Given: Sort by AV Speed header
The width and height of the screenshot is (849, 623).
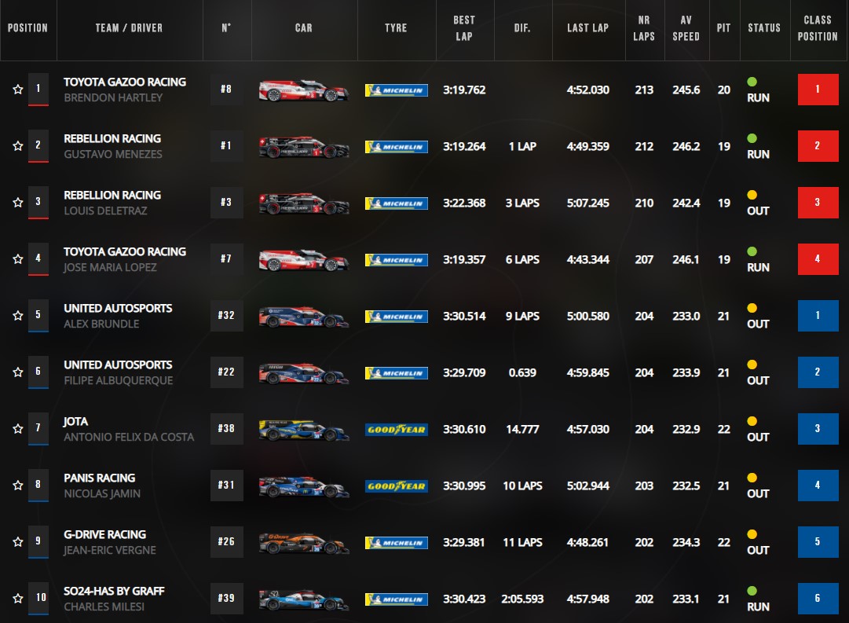Looking at the screenshot, I should pos(686,28).
